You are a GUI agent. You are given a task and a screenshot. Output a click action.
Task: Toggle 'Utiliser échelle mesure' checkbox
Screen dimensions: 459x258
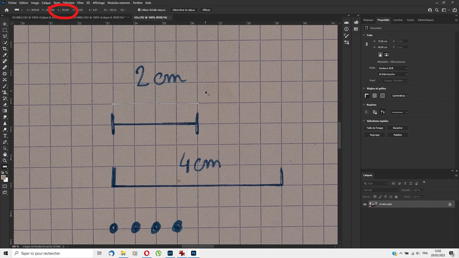pyautogui.click(x=140, y=10)
